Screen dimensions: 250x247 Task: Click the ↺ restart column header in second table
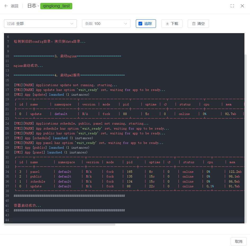click(169, 162)
